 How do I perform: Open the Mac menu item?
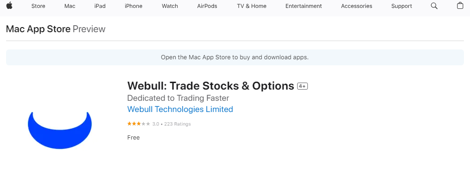70,6
